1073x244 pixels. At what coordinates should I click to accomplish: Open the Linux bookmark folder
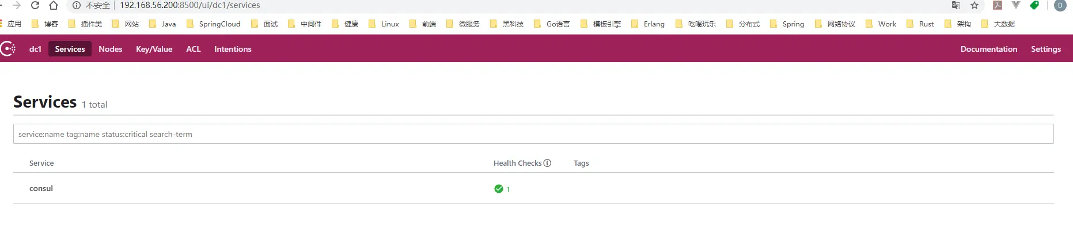pyautogui.click(x=384, y=24)
